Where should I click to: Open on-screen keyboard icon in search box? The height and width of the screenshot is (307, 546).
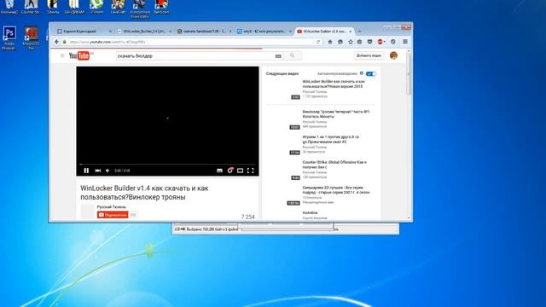click(278, 56)
